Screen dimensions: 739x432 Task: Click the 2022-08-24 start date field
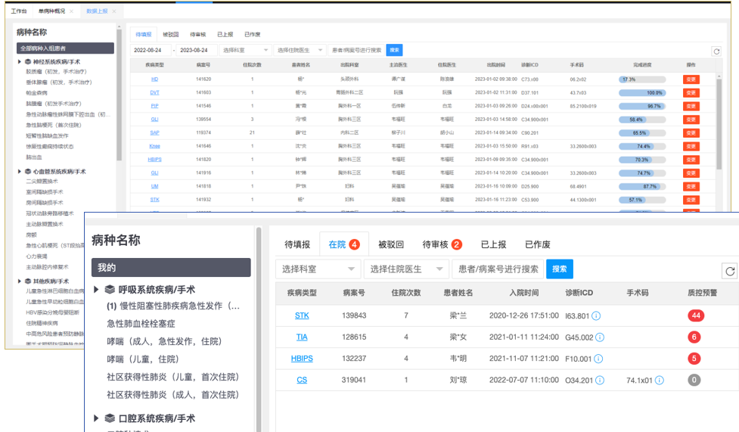tap(151, 50)
